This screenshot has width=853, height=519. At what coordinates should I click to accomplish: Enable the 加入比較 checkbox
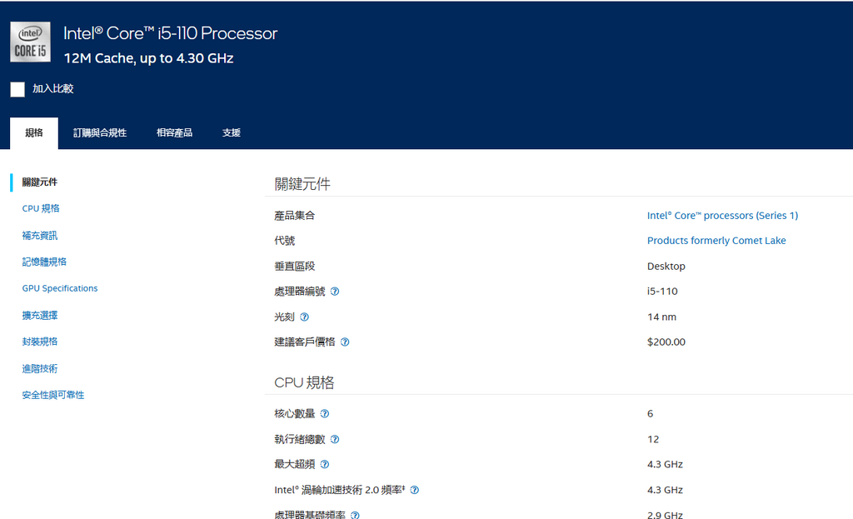[17, 88]
